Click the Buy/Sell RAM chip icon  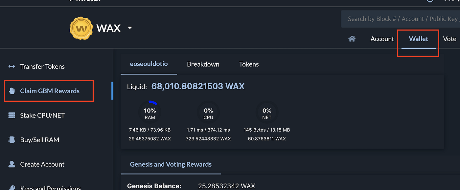[x=12, y=140]
